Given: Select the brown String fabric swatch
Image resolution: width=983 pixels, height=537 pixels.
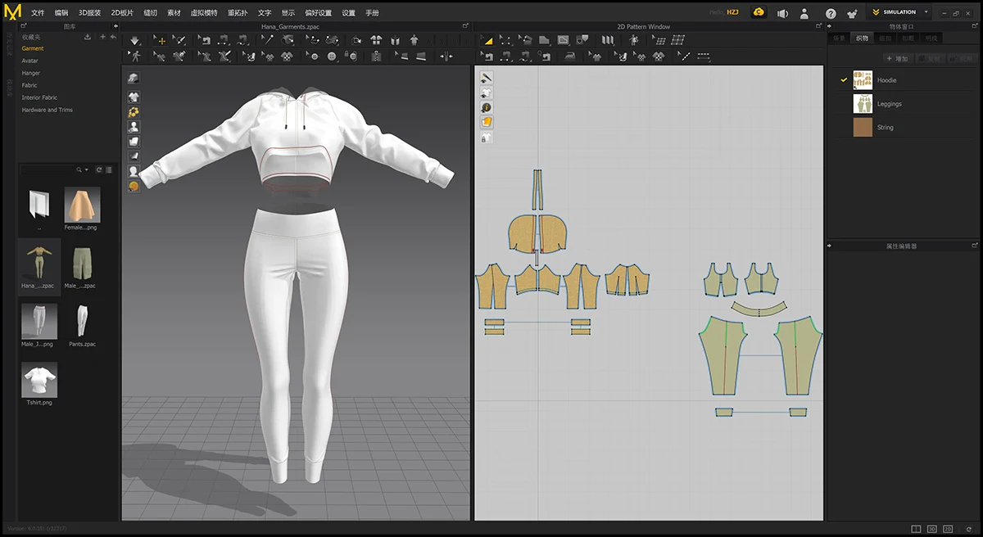Looking at the screenshot, I should tap(863, 127).
